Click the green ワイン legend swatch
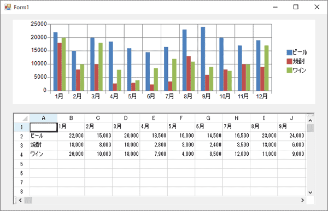 pos(289,71)
